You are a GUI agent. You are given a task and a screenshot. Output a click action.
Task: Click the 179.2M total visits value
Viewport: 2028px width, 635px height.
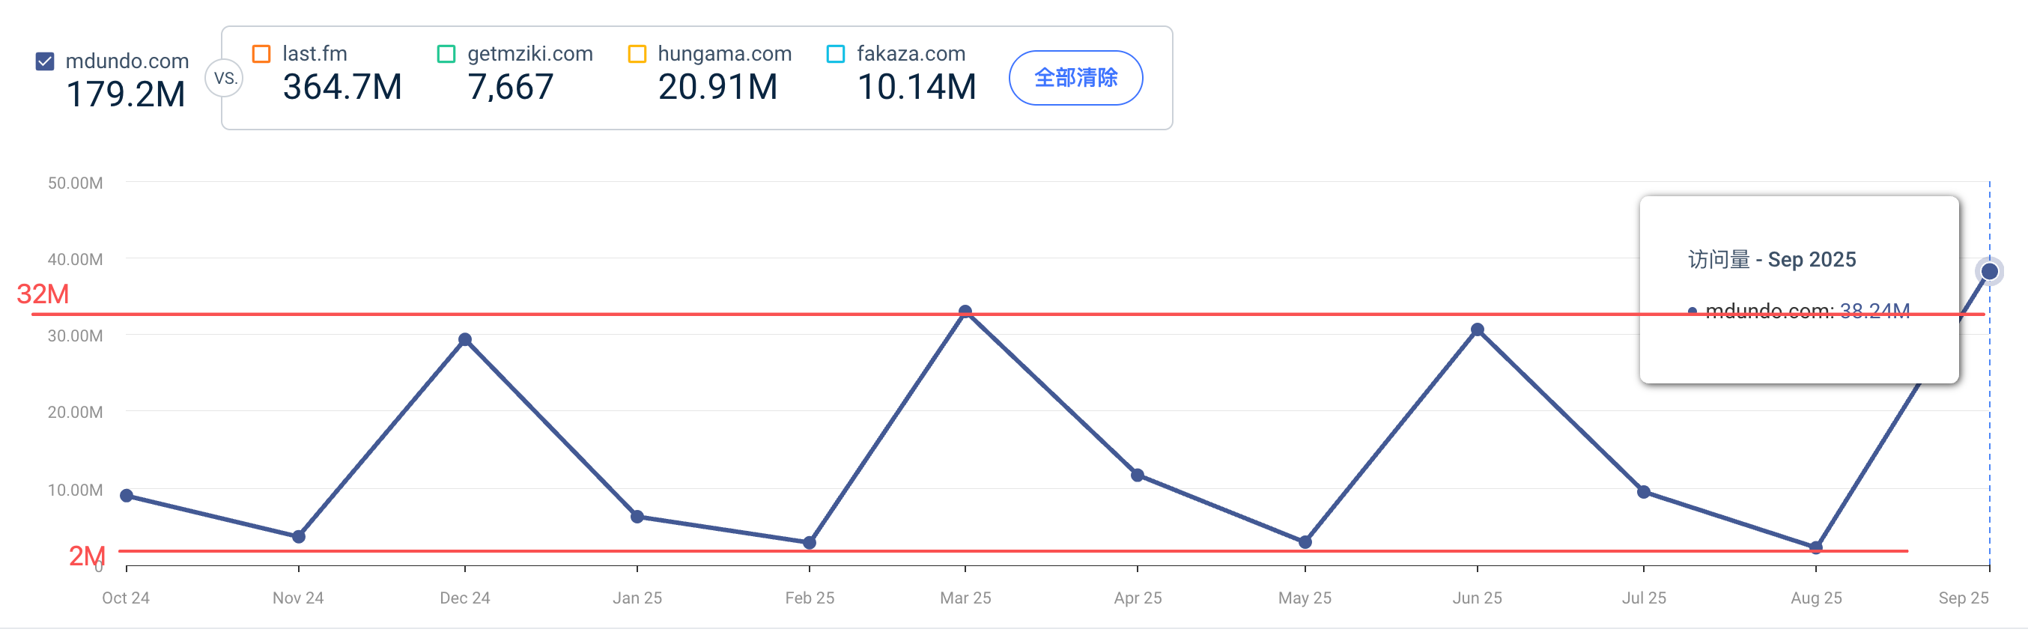pyautogui.click(x=126, y=94)
